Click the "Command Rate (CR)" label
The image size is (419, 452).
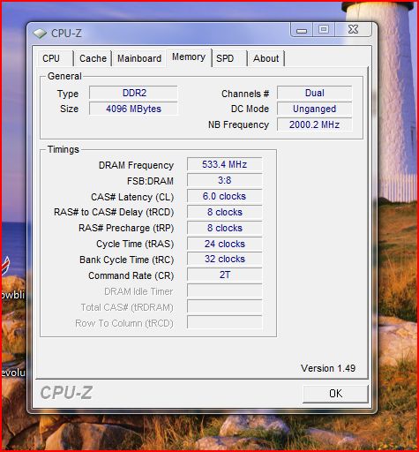[131, 275]
